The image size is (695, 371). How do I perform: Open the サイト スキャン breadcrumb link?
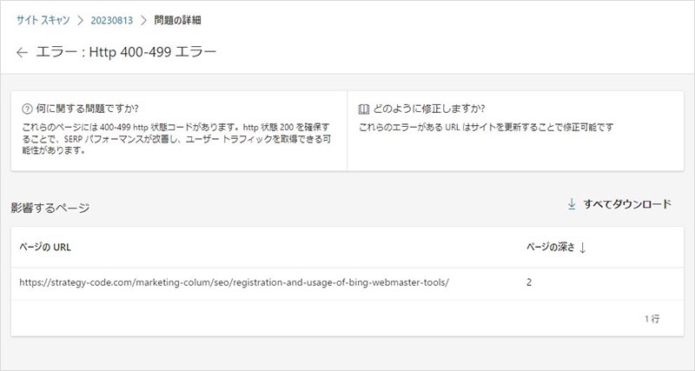coord(42,19)
